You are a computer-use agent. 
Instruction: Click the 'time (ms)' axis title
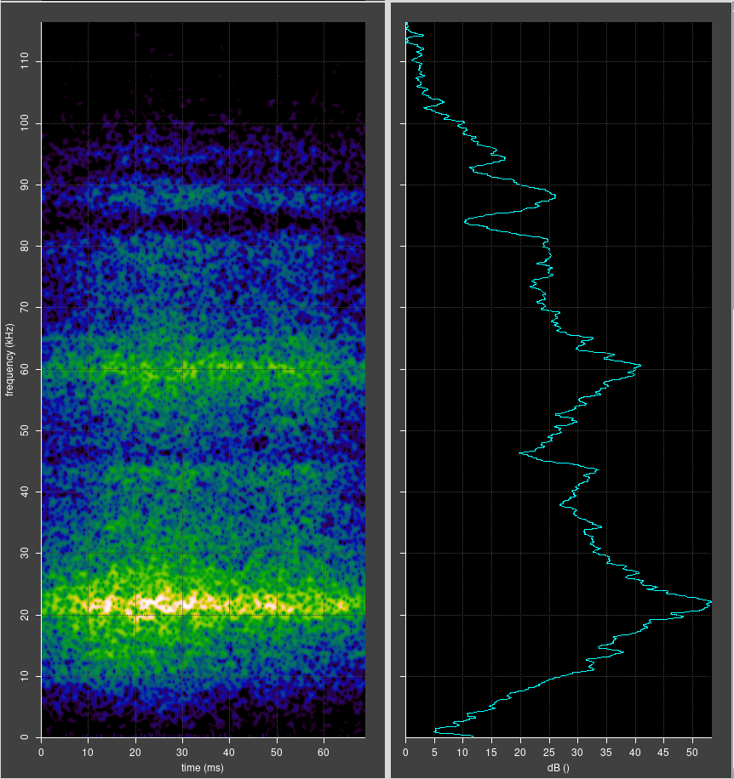204,768
